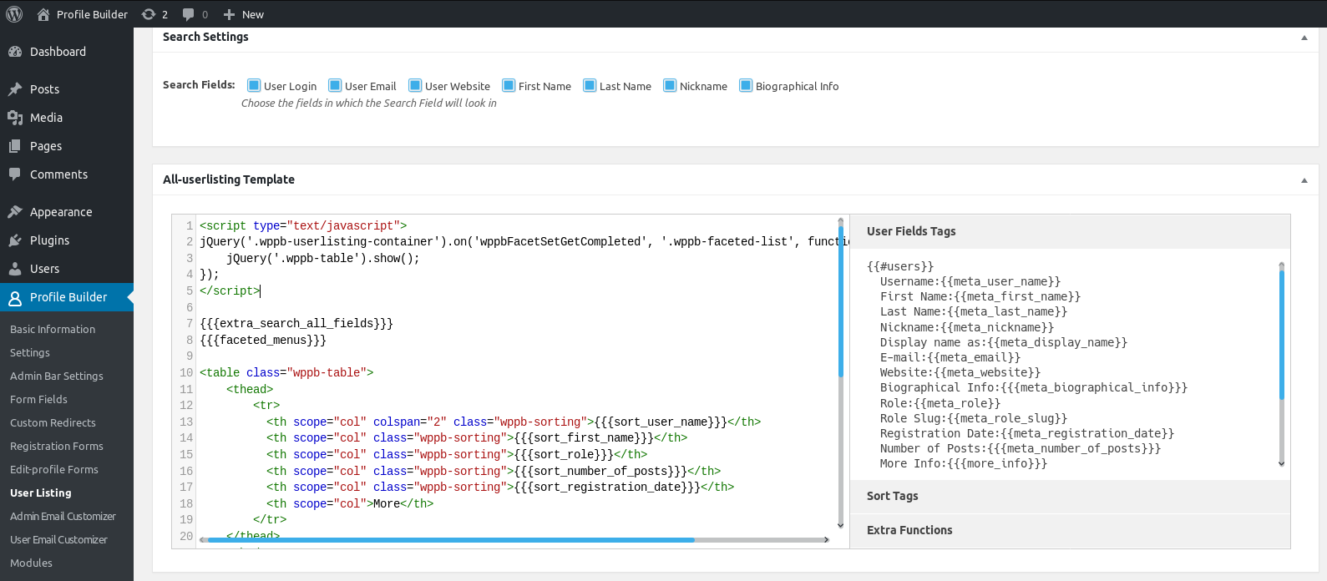Go to Registration Forms submenu
The width and height of the screenshot is (1327, 581).
coord(57,447)
